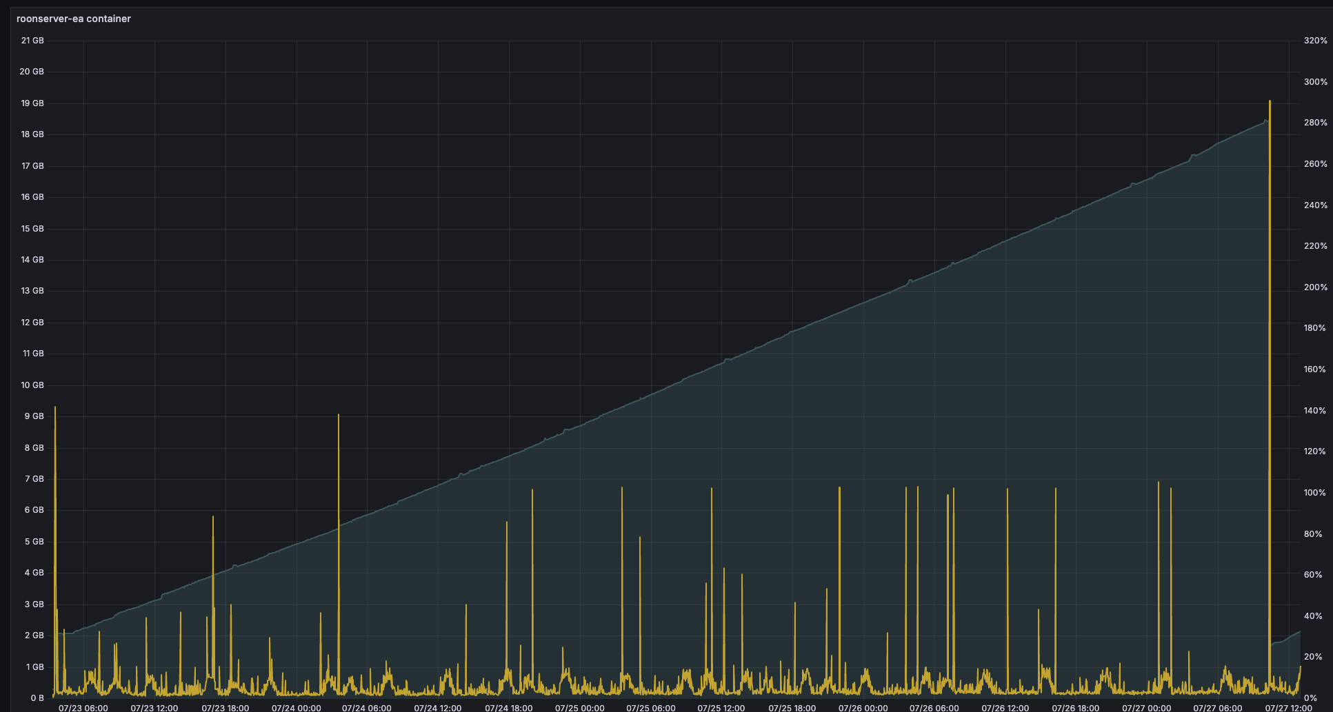Click the 07/23 06:00 time axis label

click(x=83, y=707)
